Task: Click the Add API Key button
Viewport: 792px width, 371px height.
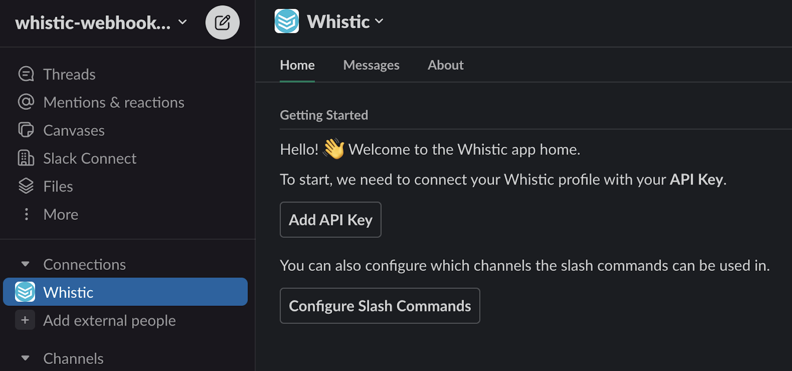Action: (330, 220)
